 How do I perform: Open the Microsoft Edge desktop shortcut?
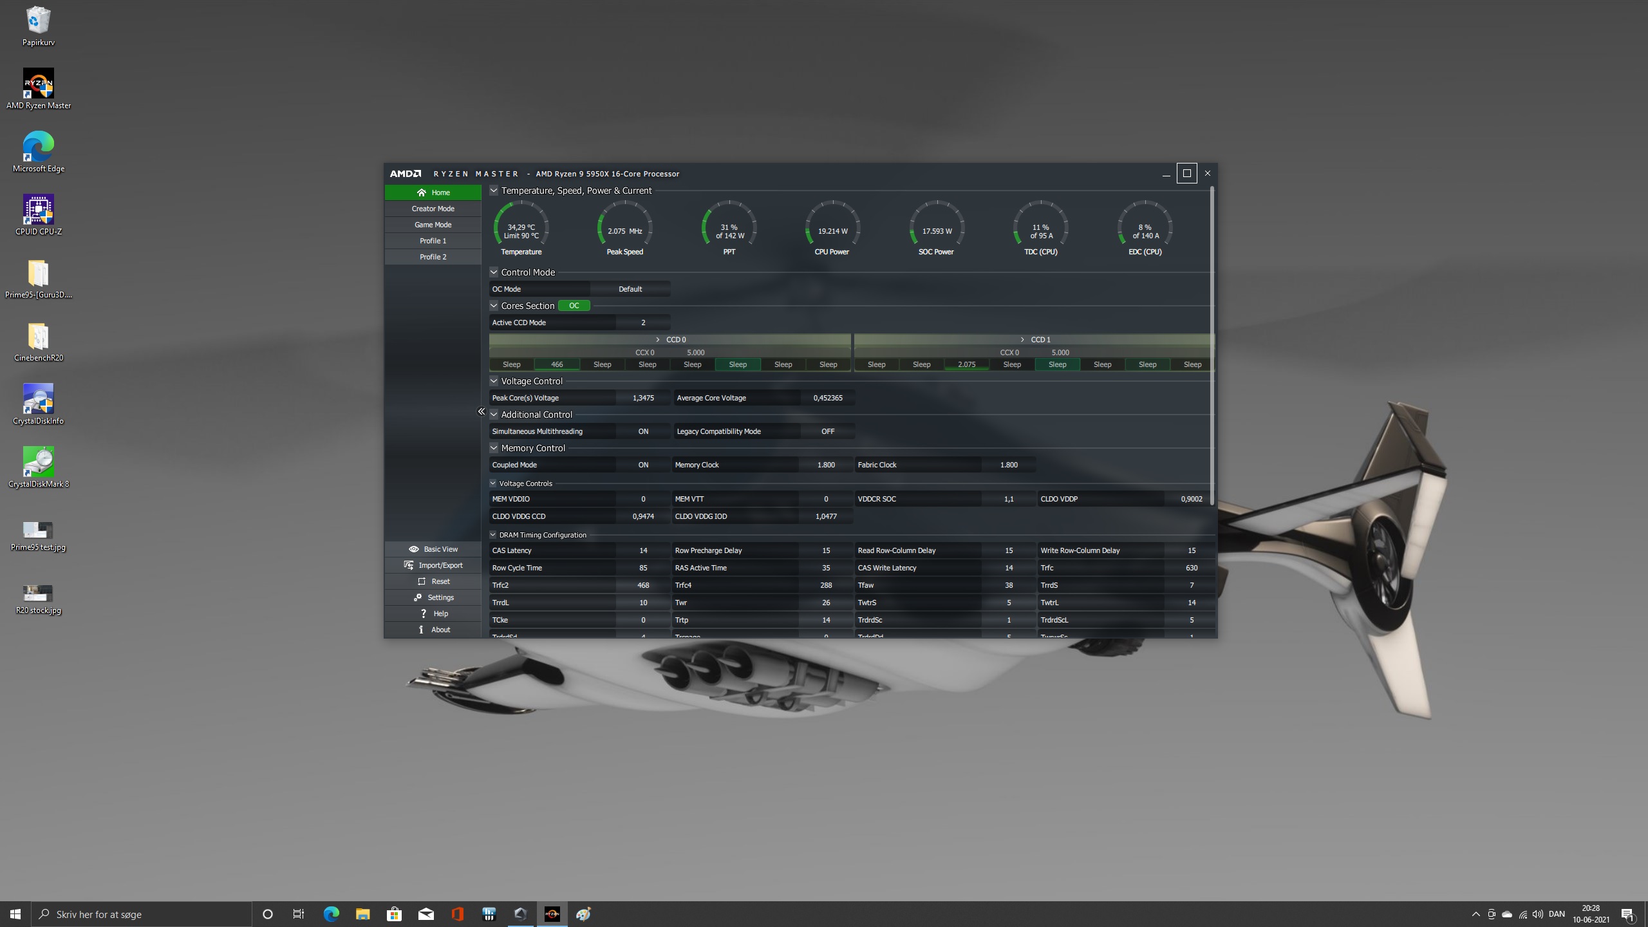[x=38, y=153]
